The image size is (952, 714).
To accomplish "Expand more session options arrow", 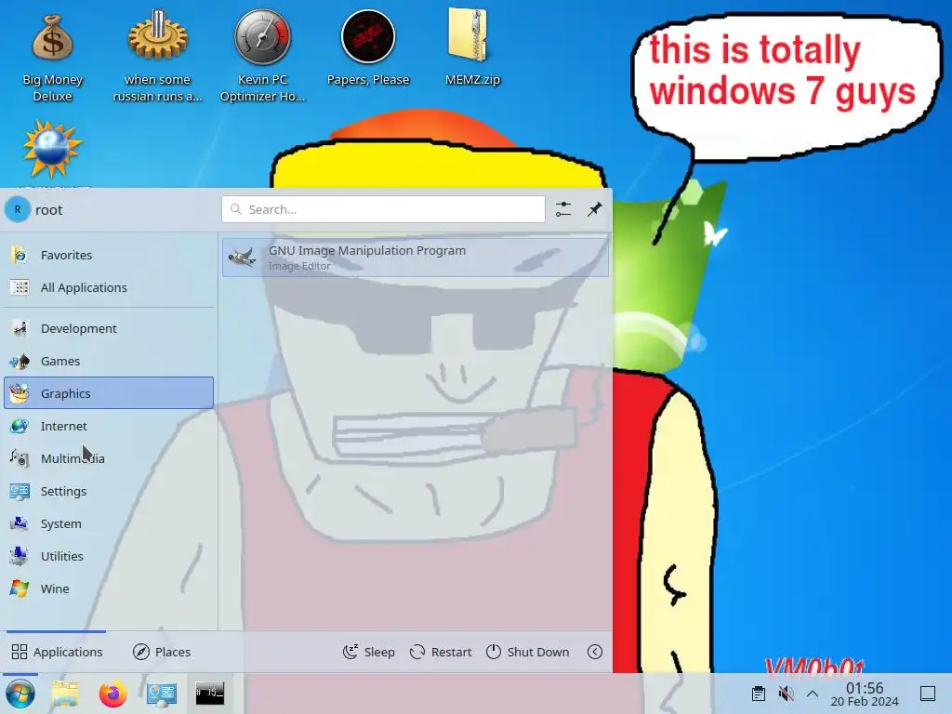I will click(x=595, y=652).
